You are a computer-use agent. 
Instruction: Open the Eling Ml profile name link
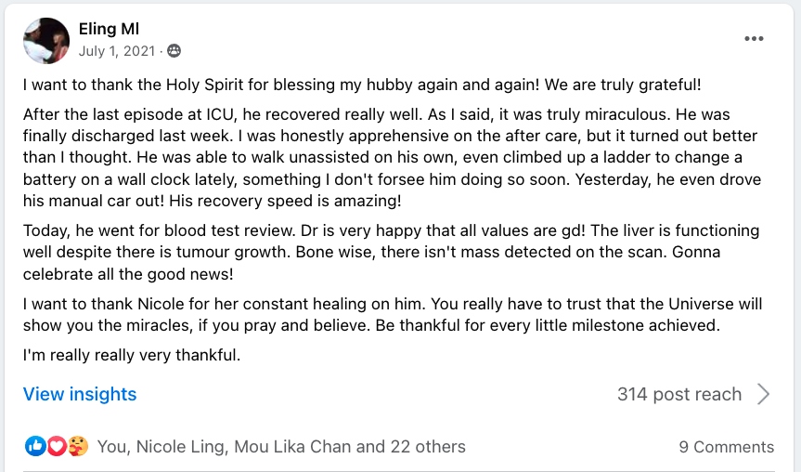tap(109, 30)
